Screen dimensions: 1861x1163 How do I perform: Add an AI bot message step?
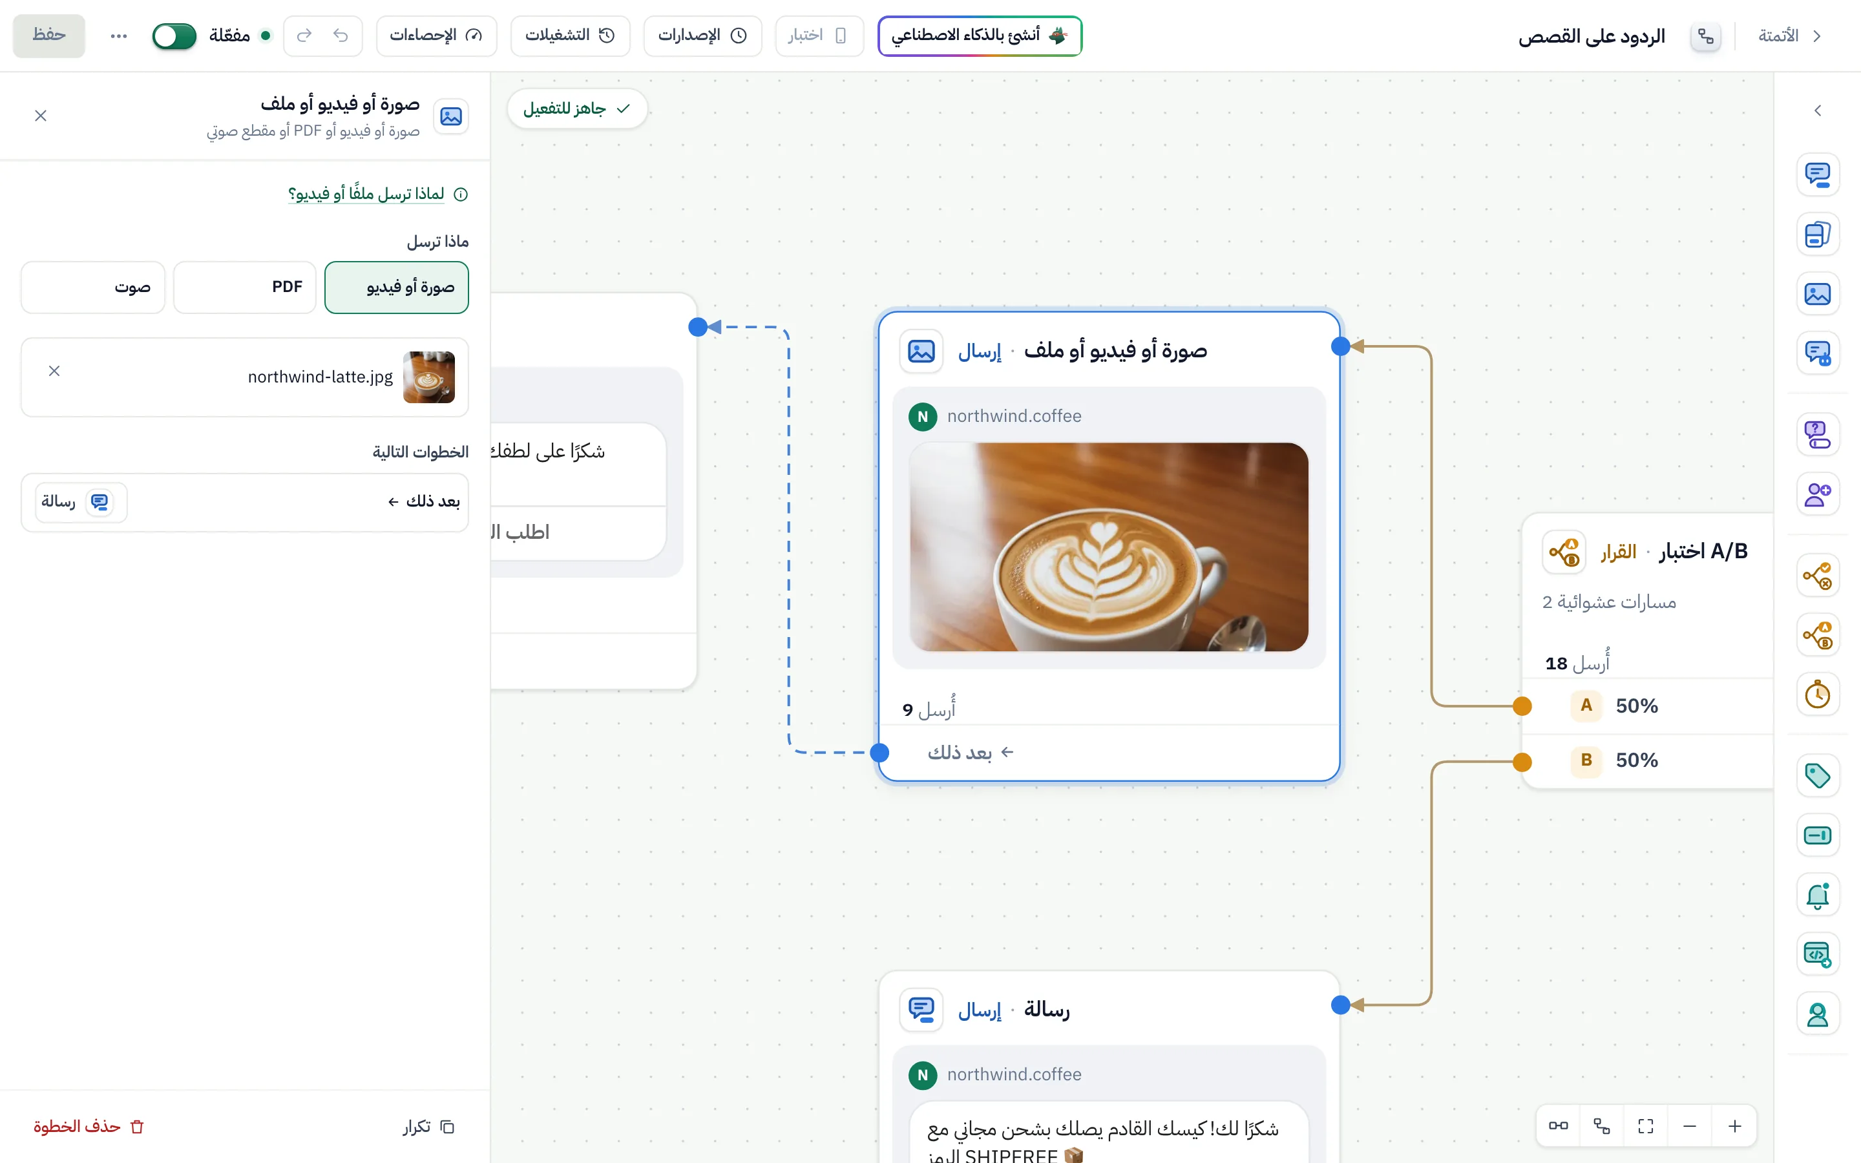coord(1817,353)
